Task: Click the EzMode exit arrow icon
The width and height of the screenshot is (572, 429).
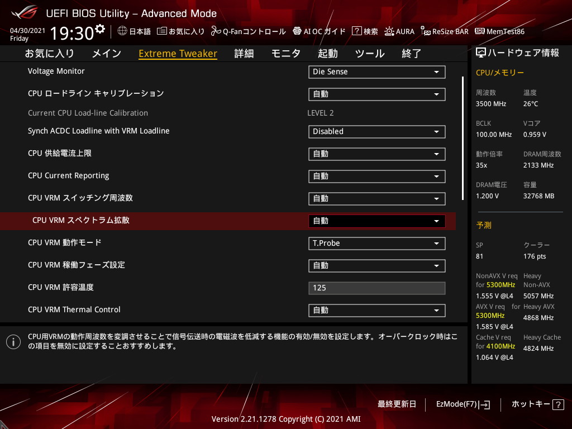Action: (485, 404)
